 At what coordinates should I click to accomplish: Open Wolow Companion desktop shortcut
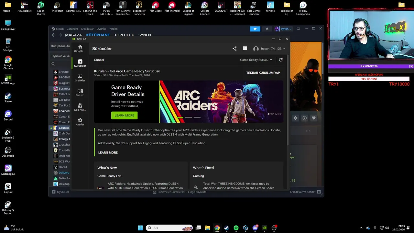coord(303,8)
